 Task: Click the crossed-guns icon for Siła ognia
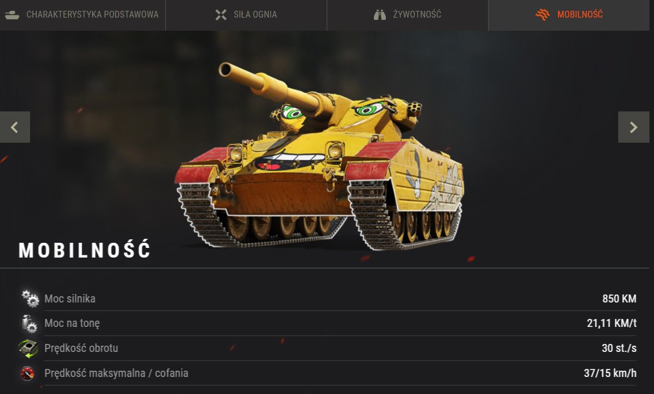click(x=221, y=15)
